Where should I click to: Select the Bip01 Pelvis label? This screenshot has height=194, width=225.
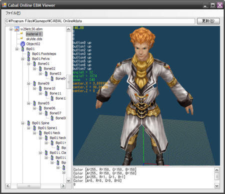[41, 59]
